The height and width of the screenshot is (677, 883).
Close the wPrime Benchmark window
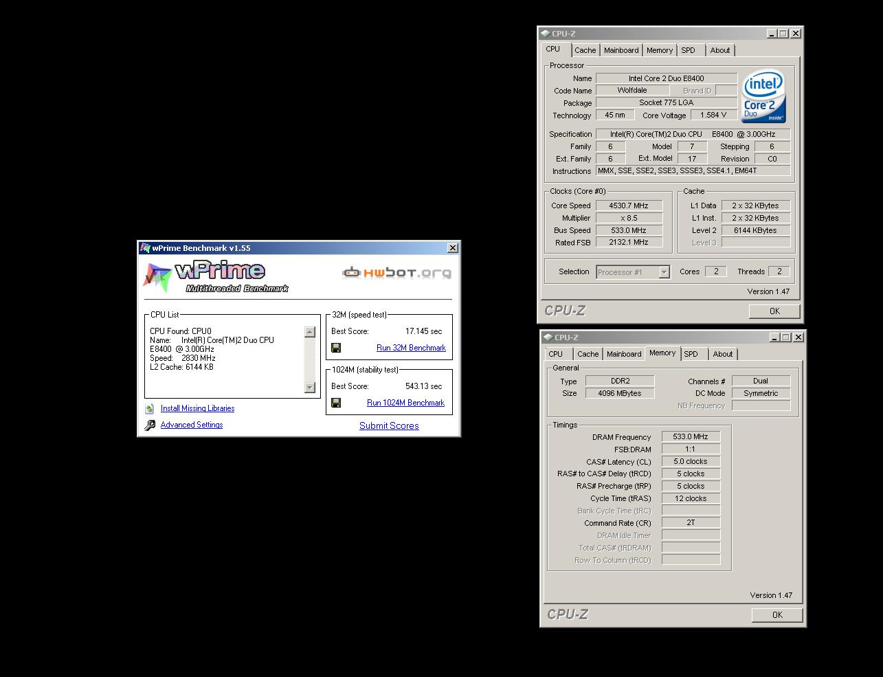tap(453, 248)
